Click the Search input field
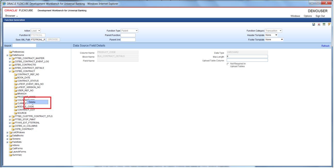The image size is (334, 168). click(x=24, y=46)
